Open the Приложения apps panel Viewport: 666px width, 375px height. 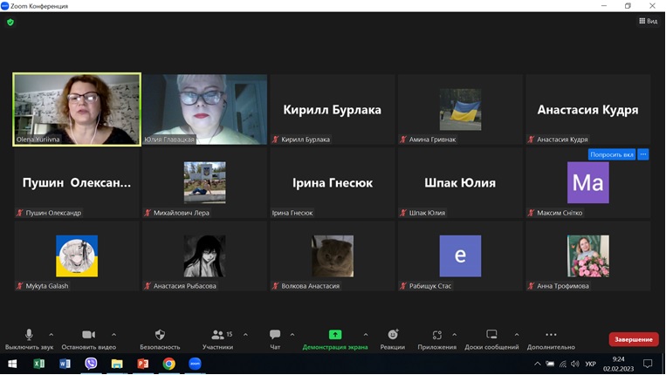pyautogui.click(x=436, y=339)
